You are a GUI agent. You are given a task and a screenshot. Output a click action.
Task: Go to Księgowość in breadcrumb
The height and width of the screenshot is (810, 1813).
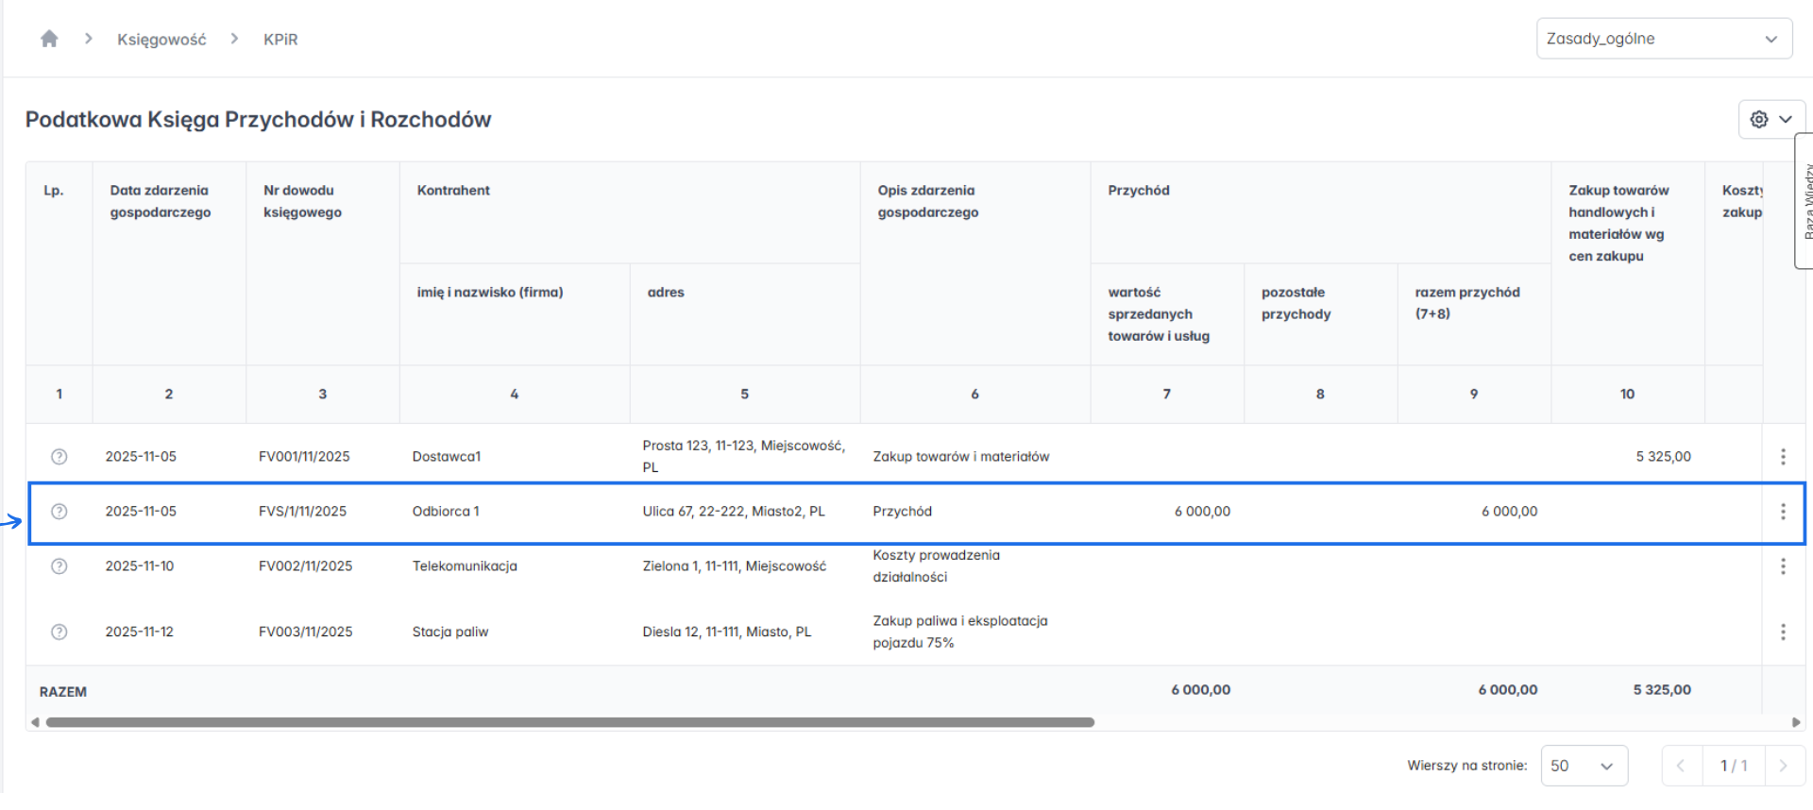(x=161, y=40)
